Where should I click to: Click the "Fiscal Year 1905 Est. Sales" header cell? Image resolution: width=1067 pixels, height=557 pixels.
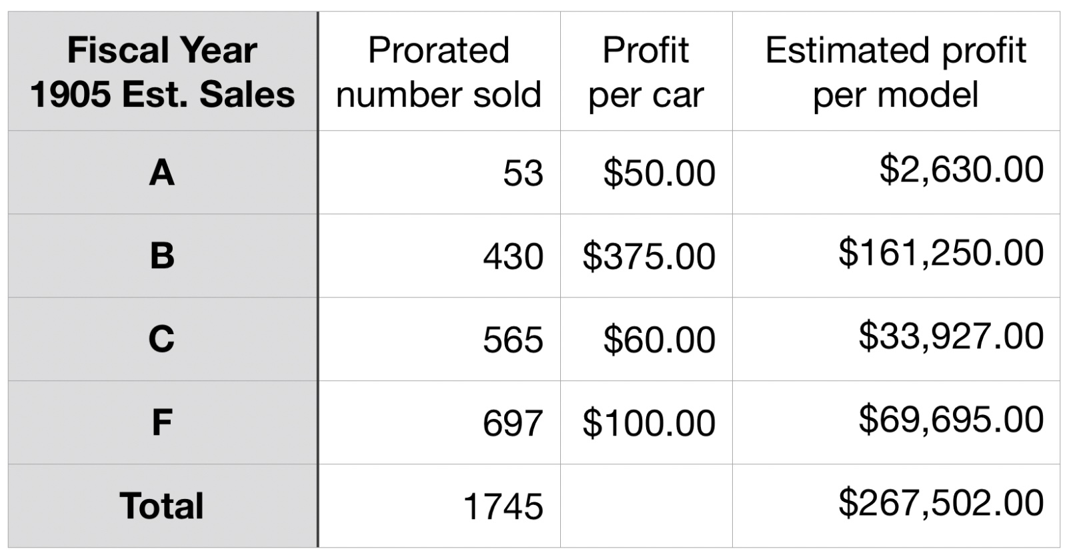(163, 71)
